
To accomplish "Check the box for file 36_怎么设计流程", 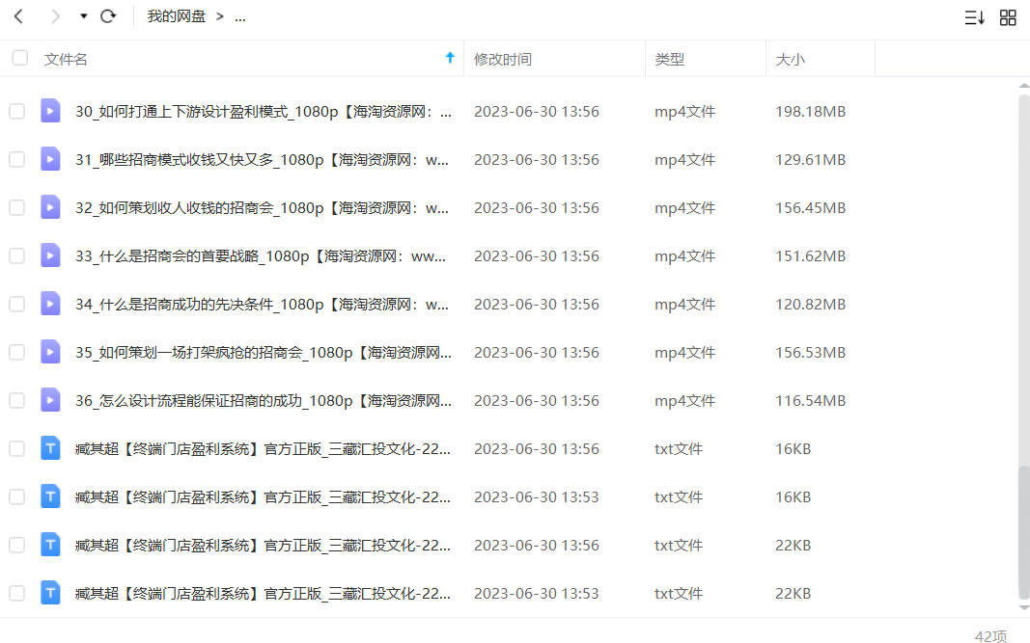I will 17,400.
